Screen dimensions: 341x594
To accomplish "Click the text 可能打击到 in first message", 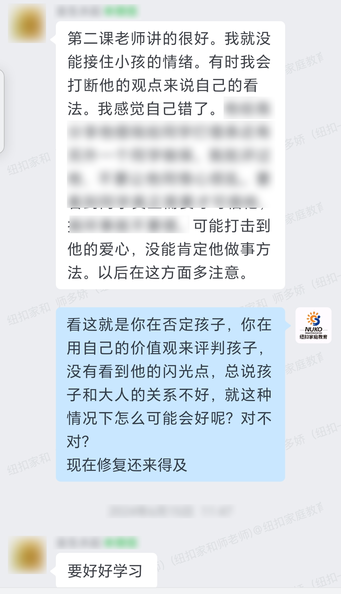I will (232, 226).
